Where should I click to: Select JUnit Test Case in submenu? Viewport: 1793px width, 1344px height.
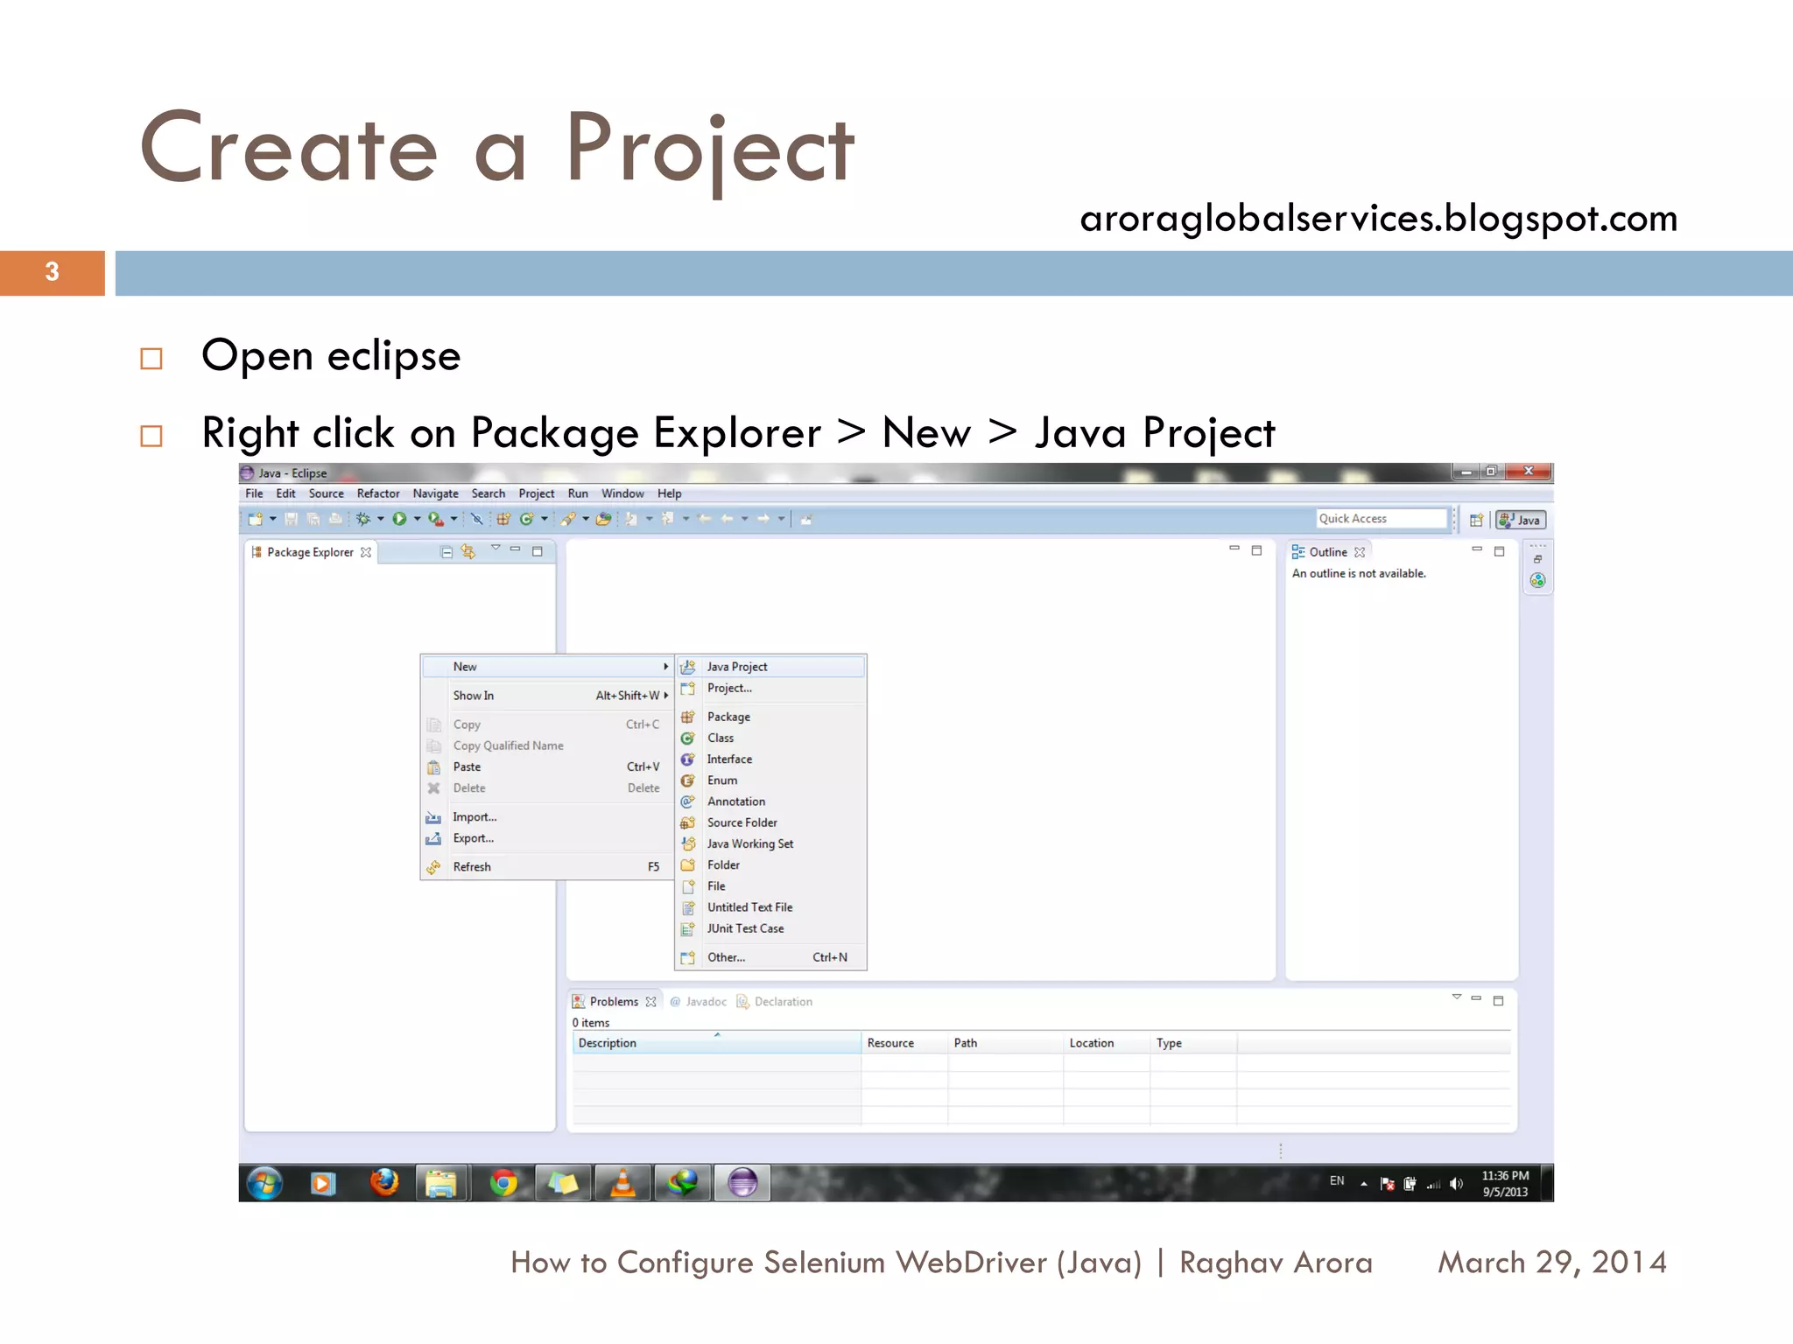770,928
